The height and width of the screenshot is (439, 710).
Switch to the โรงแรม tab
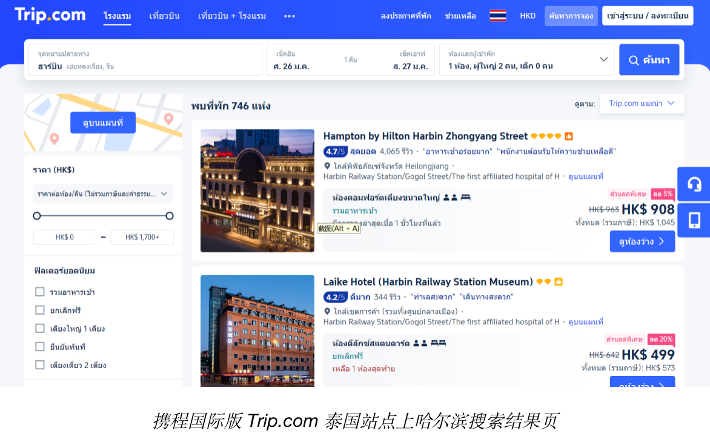click(x=118, y=16)
